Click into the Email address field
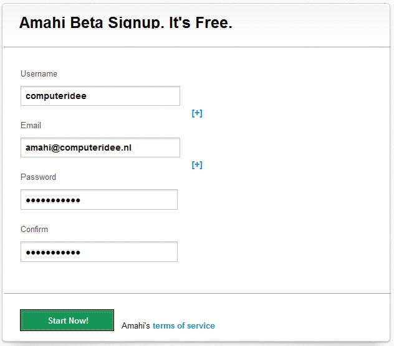394x346 pixels. [100, 147]
